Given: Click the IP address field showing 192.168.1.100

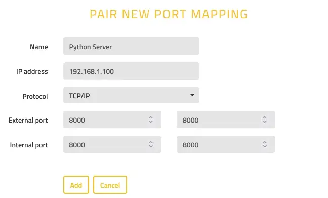Looking at the screenshot, I should tap(131, 71).
